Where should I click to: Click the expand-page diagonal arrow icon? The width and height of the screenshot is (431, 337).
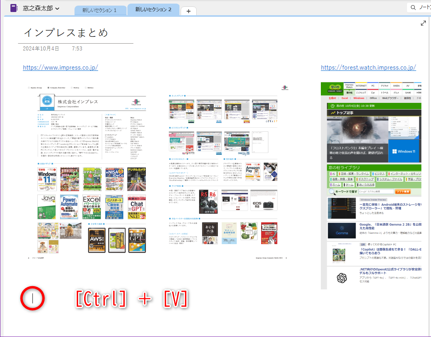[423, 23]
